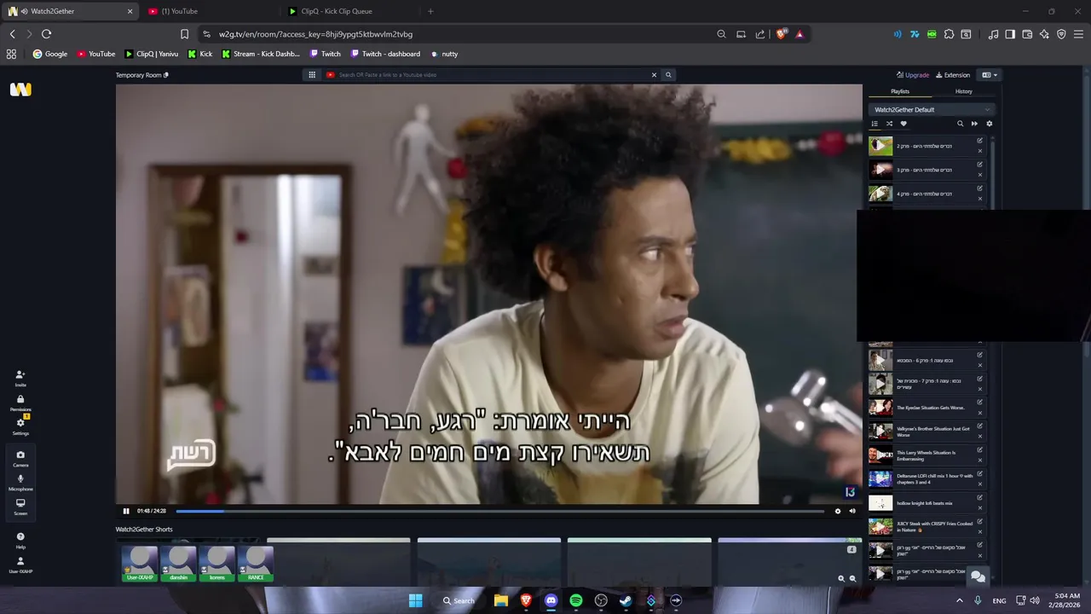Reload the current page
This screenshot has height=614, width=1091.
click(46, 34)
